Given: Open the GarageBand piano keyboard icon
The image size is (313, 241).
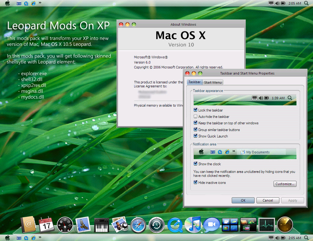Looking at the screenshot, I should [x=101, y=225].
